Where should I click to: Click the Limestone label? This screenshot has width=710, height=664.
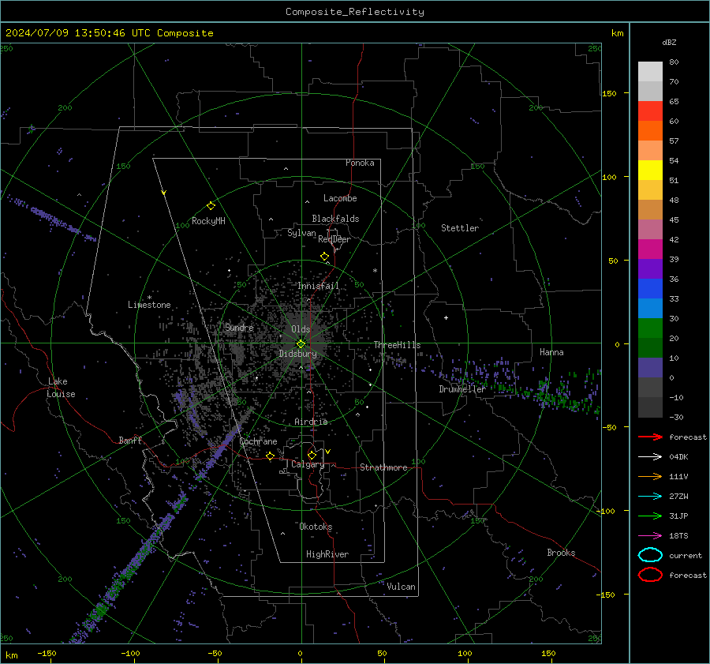click(x=149, y=305)
